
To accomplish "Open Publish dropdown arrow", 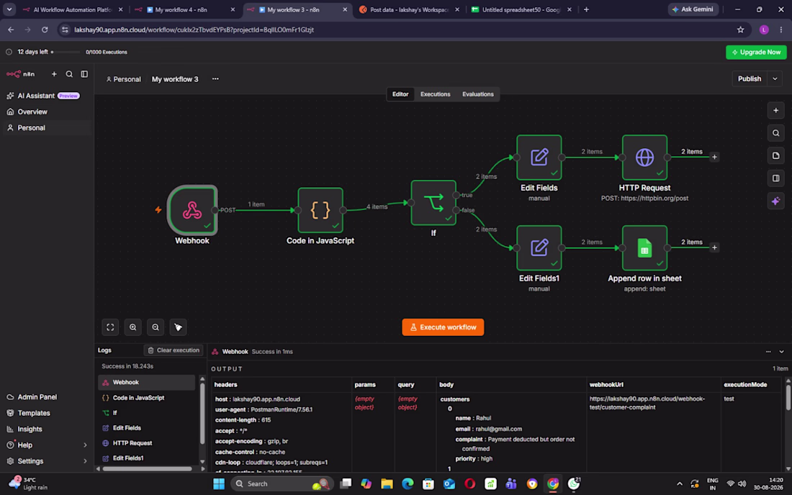I will [775, 78].
